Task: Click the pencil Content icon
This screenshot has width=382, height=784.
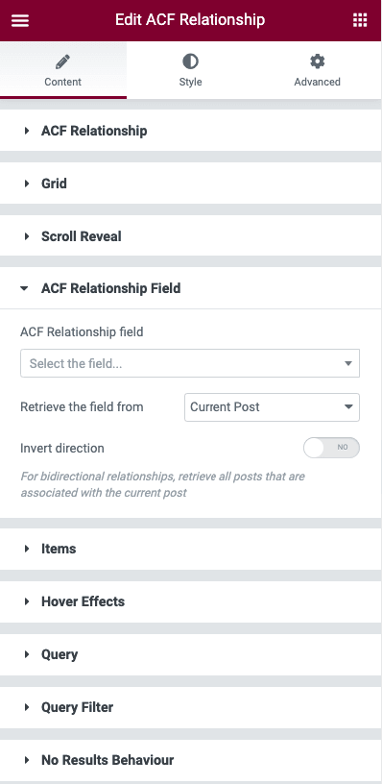Action: pyautogui.click(x=63, y=61)
